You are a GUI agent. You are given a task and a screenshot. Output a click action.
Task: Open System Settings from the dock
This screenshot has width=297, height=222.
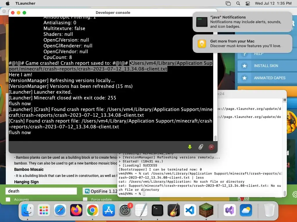[125, 210]
